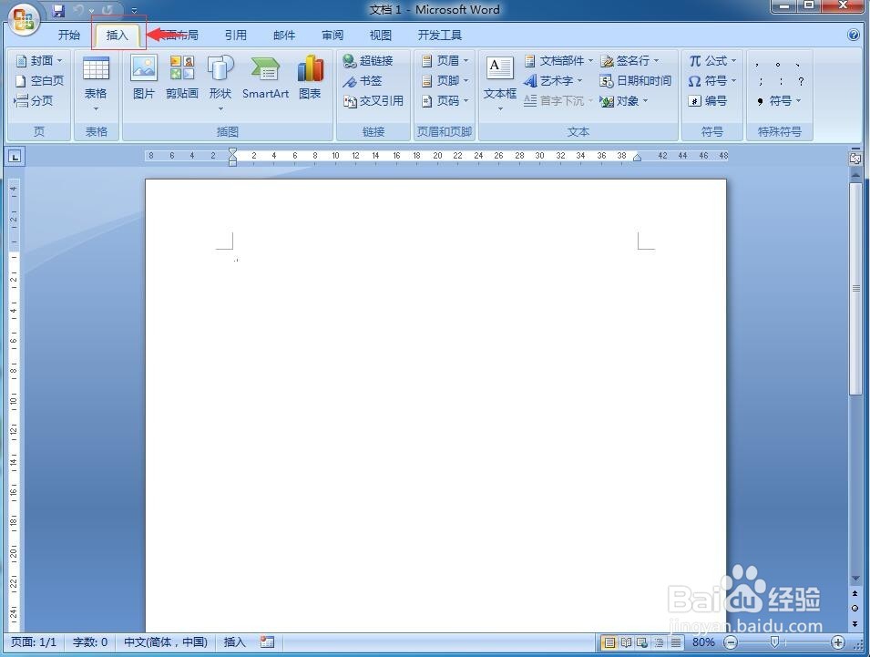Click the Tab selector at ruler corner
870x657 pixels.
tap(15, 157)
